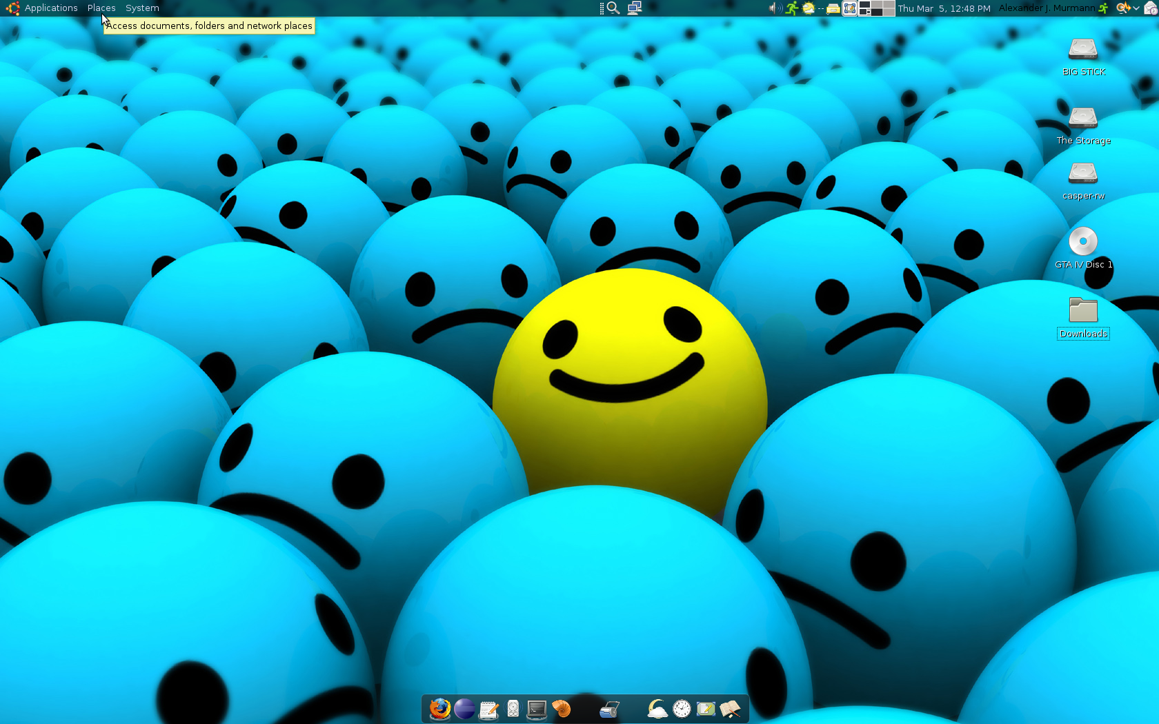The image size is (1159, 724).
Task: Open the Places menu
Action: [101, 8]
